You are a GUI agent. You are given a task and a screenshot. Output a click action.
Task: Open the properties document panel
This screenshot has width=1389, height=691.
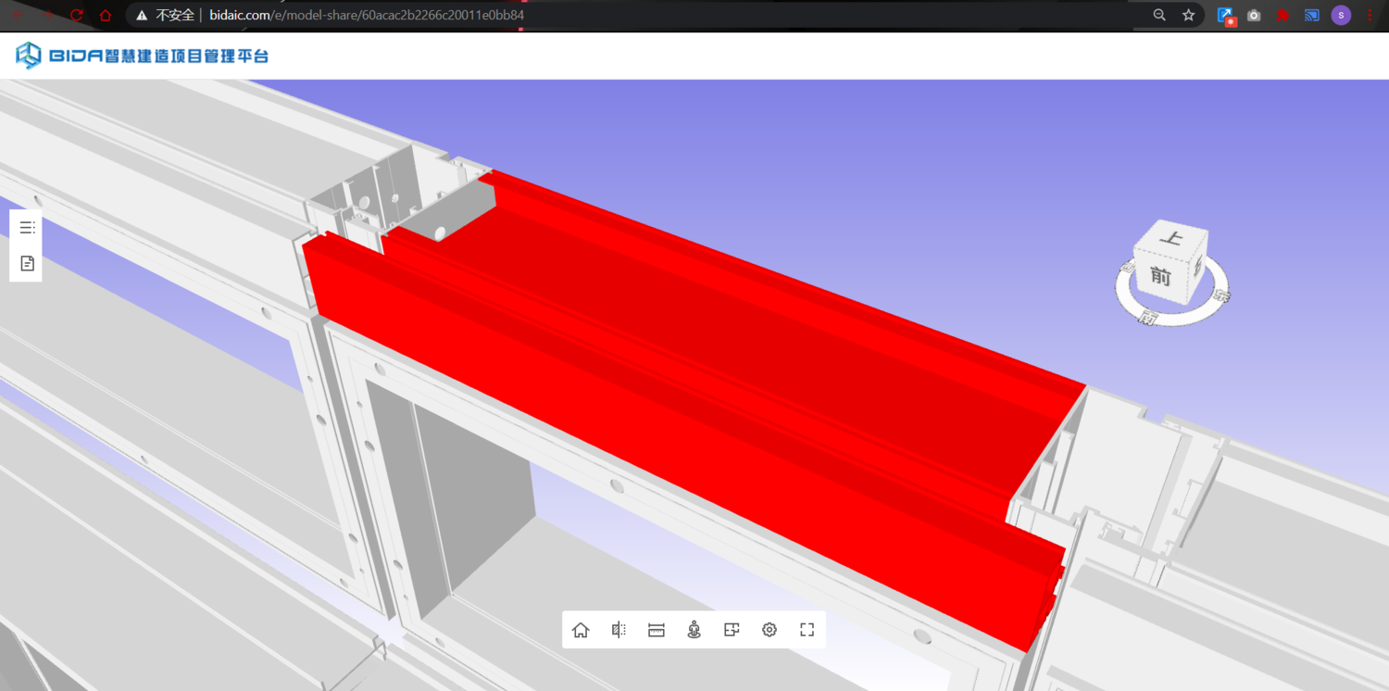27,264
